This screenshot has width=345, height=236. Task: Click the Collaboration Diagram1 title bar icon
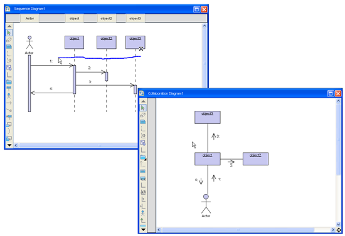coord(142,93)
